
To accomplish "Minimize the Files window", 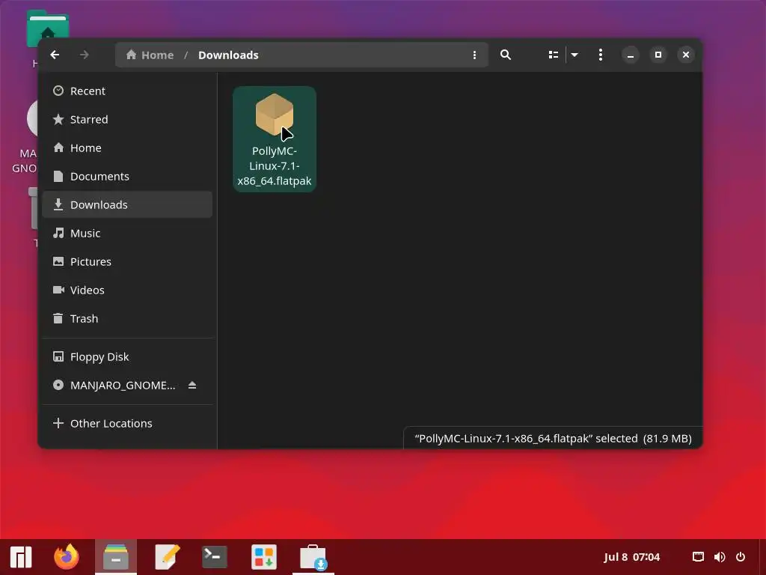I will 631,55.
